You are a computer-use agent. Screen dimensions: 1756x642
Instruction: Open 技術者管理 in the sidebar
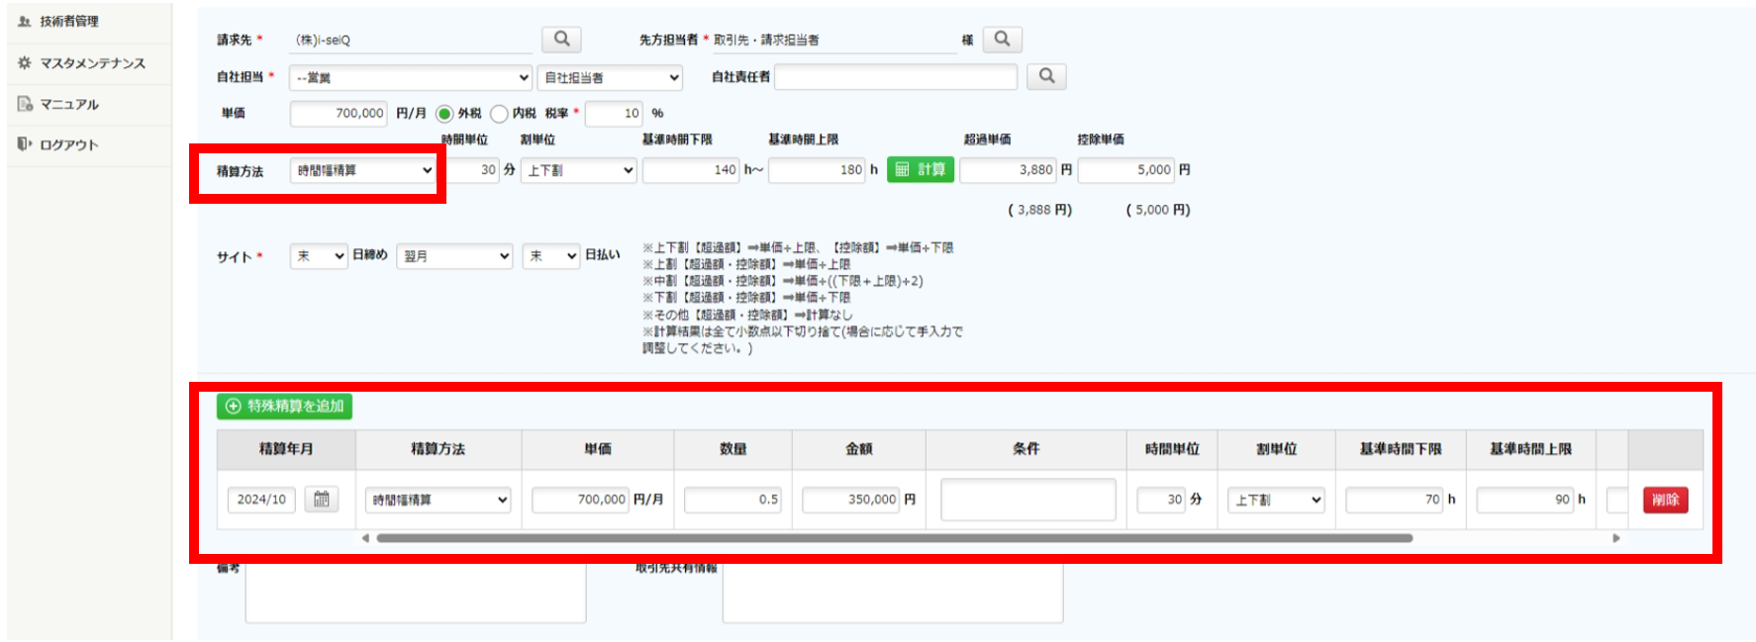pyautogui.click(x=68, y=22)
